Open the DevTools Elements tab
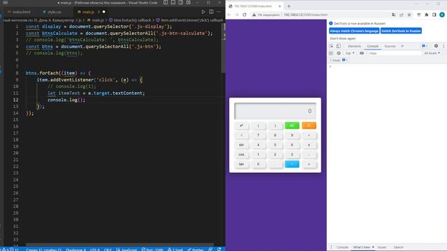 [x=354, y=46]
